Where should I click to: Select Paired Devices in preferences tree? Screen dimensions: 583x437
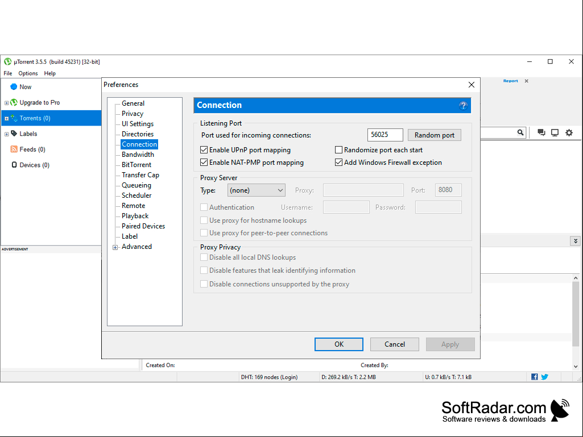pyautogui.click(x=143, y=226)
